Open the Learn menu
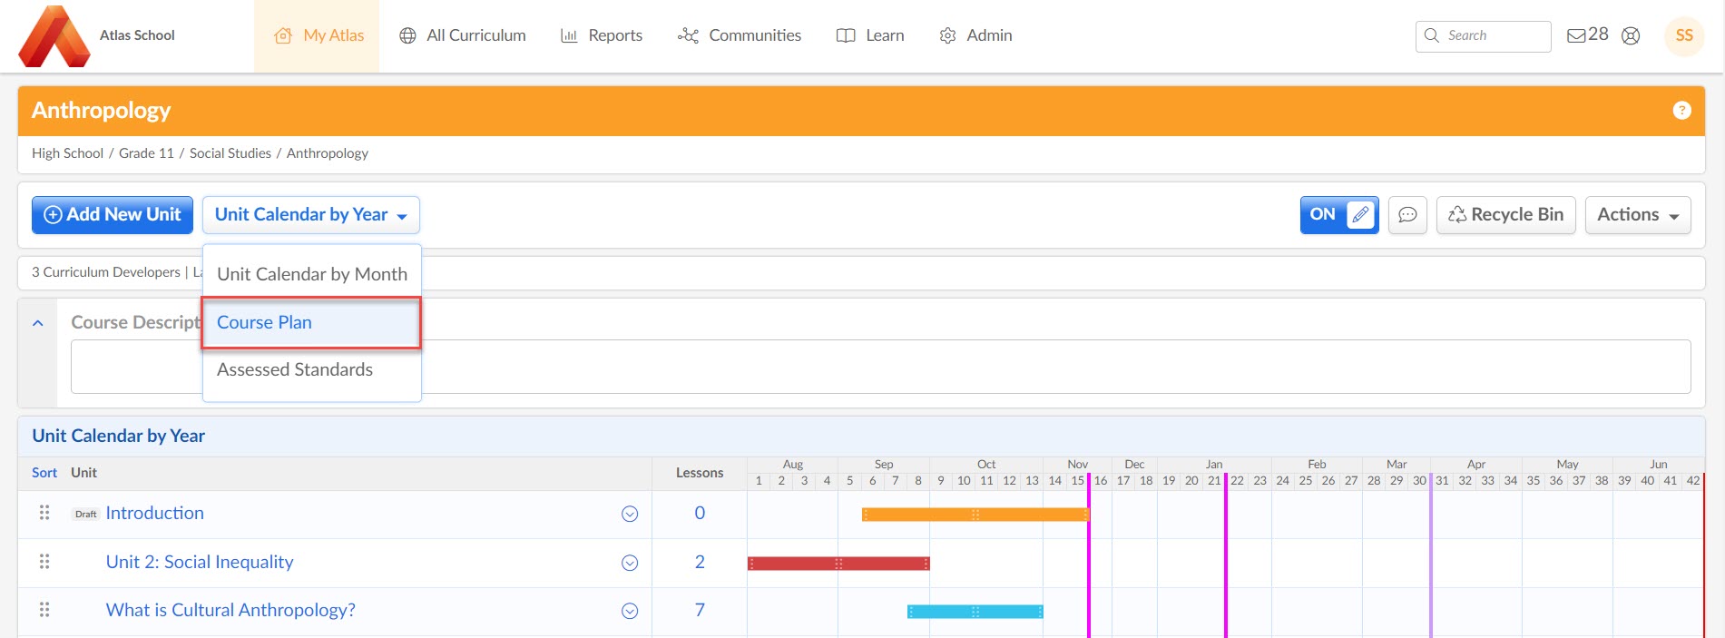Viewport: 1725px width, 638px height. tap(870, 35)
